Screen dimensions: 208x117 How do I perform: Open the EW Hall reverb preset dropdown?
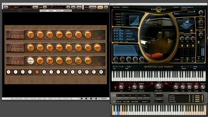click(x=185, y=14)
